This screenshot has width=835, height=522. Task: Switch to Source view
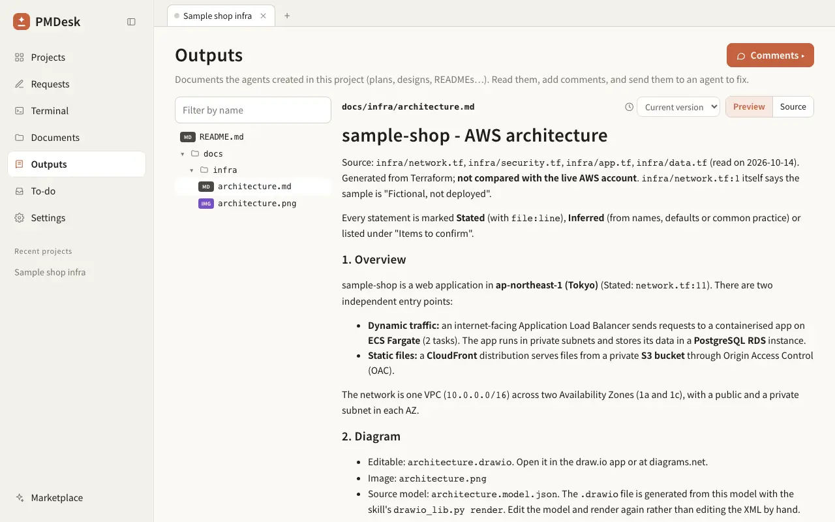(793, 107)
